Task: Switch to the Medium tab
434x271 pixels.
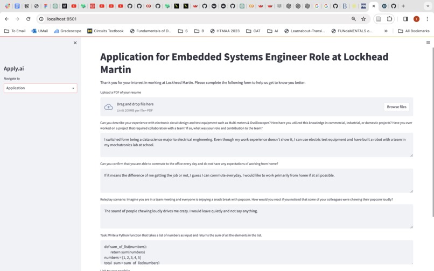Action: (64, 6)
